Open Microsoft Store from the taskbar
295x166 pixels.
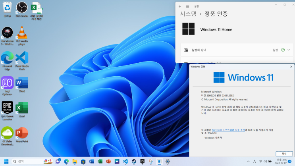tap(83, 162)
